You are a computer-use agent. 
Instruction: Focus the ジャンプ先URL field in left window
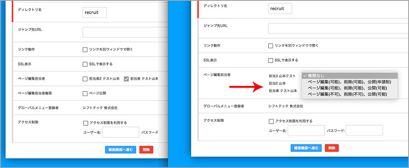point(125,32)
